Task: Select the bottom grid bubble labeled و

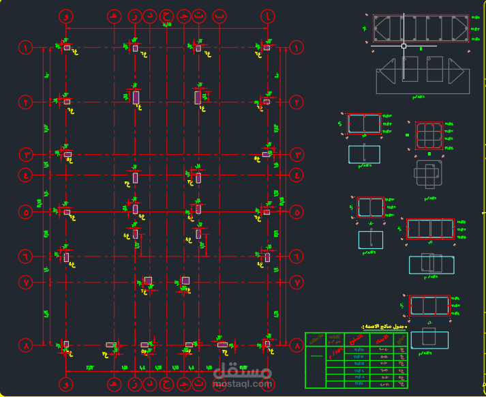Action: 65,384
